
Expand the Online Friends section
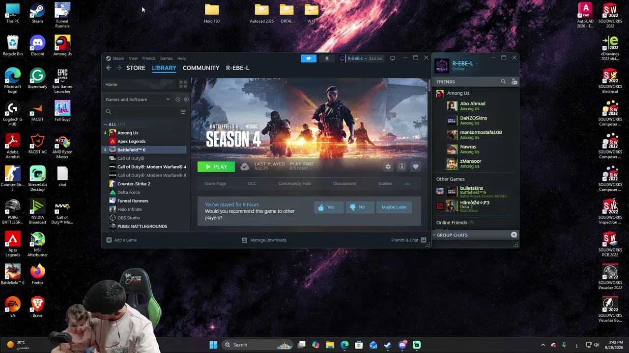(455, 223)
